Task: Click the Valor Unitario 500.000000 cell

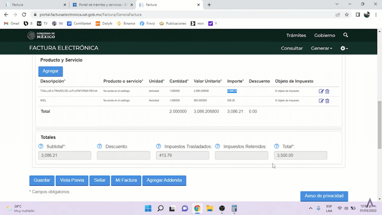Action: [x=200, y=100]
